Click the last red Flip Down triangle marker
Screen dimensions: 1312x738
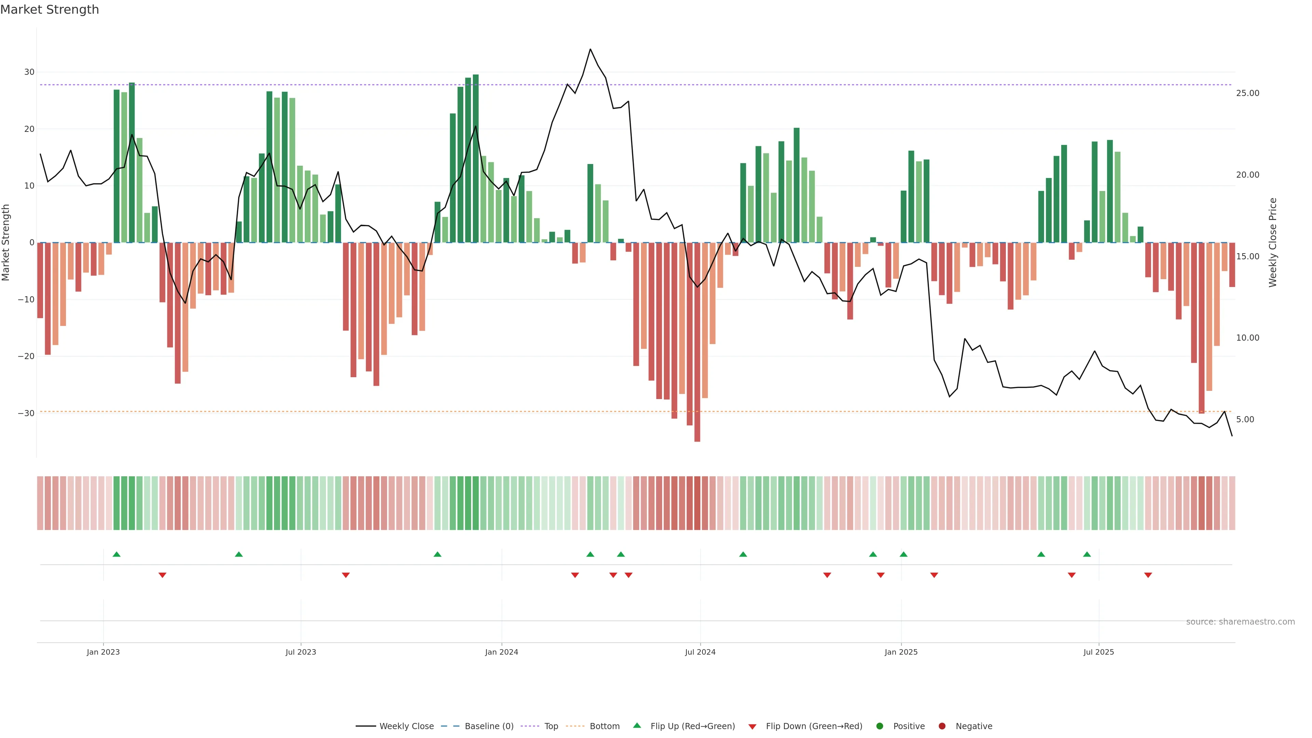tap(1148, 575)
